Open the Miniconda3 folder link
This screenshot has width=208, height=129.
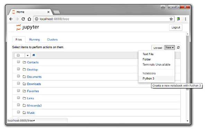[34, 106]
